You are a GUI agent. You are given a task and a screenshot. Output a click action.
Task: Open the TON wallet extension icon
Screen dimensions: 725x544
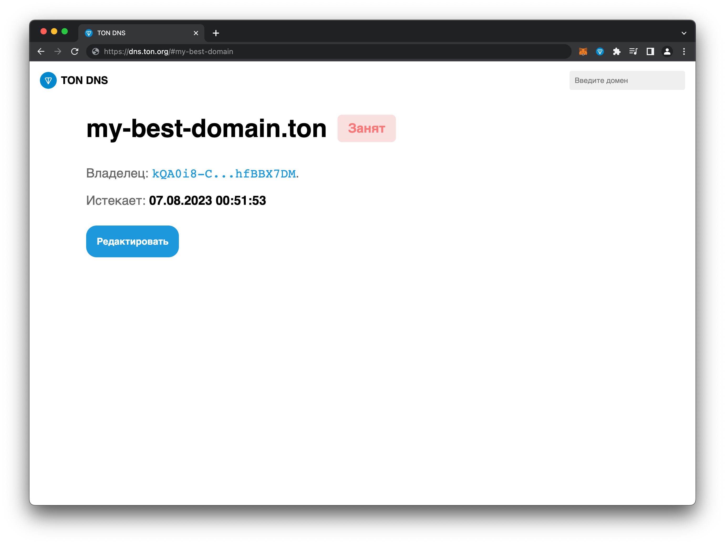point(600,51)
